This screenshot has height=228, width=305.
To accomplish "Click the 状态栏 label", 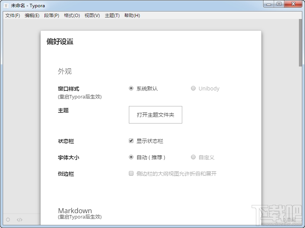I will click(66, 141).
